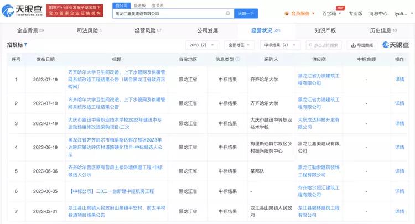Click the red 国家中小企业发展子基金旗下 banner
Screen dimensions: 415x224
[75, 11]
